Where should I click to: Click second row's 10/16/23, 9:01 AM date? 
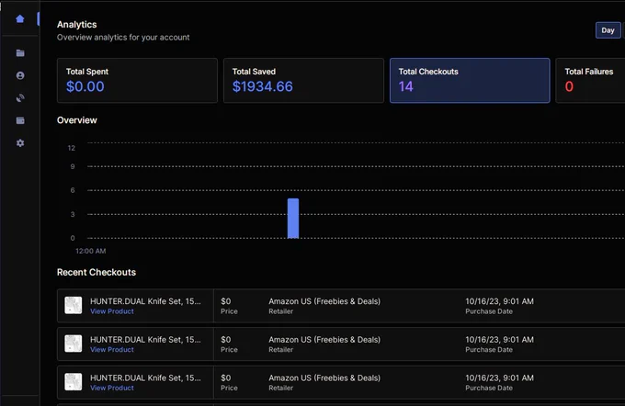[499, 340]
